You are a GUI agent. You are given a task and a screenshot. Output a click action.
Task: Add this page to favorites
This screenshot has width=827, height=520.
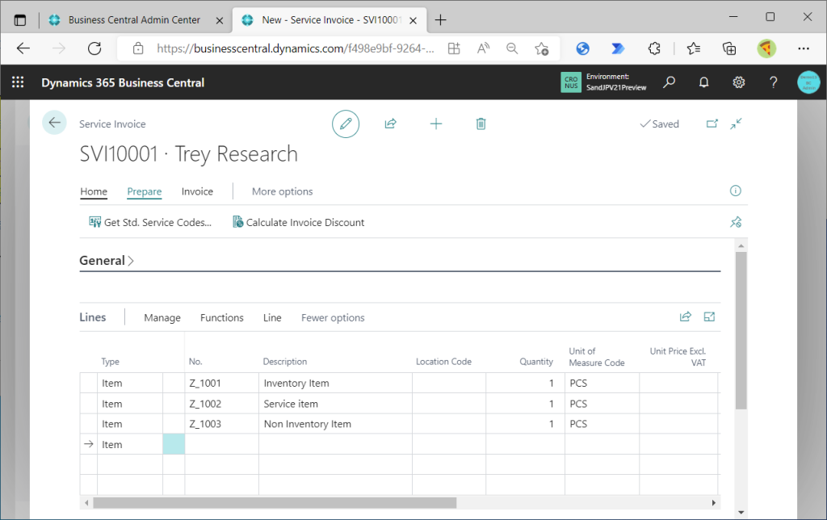(x=542, y=48)
